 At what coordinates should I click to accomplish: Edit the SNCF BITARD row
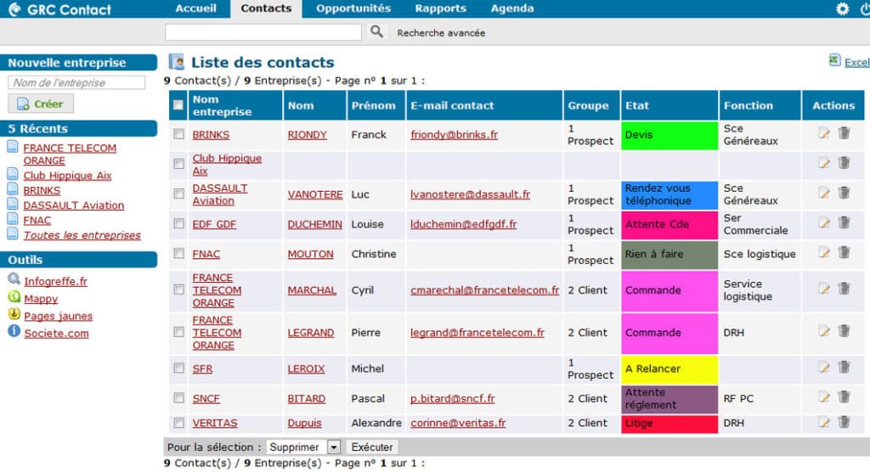point(824,397)
